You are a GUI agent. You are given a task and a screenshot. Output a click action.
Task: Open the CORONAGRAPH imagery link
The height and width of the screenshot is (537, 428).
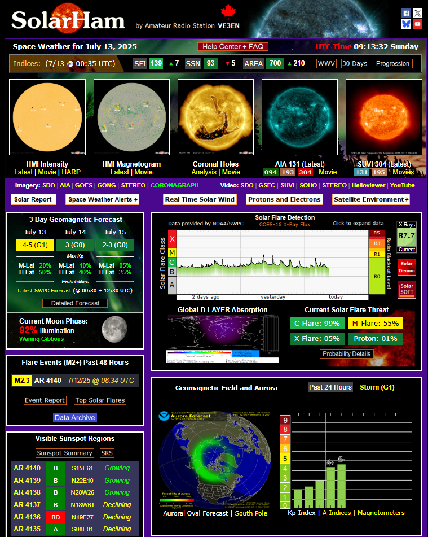tap(174, 185)
